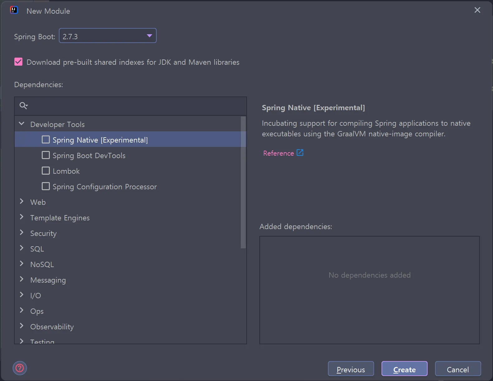Click the Create button
This screenshot has height=381, width=493.
click(404, 369)
